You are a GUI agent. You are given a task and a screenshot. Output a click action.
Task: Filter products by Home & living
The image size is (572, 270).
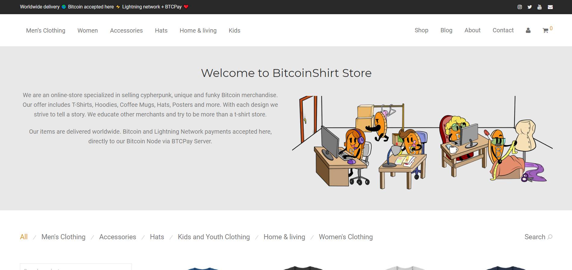click(x=284, y=237)
